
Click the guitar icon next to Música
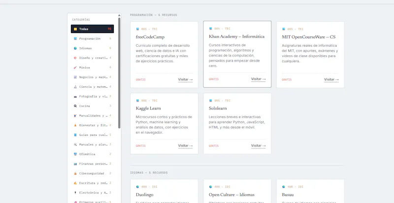click(x=75, y=68)
